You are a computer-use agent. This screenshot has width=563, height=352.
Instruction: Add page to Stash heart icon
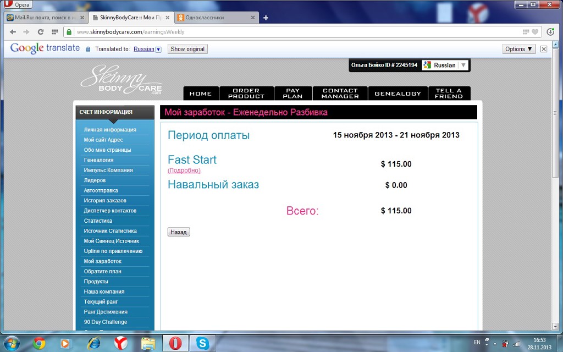tap(536, 32)
